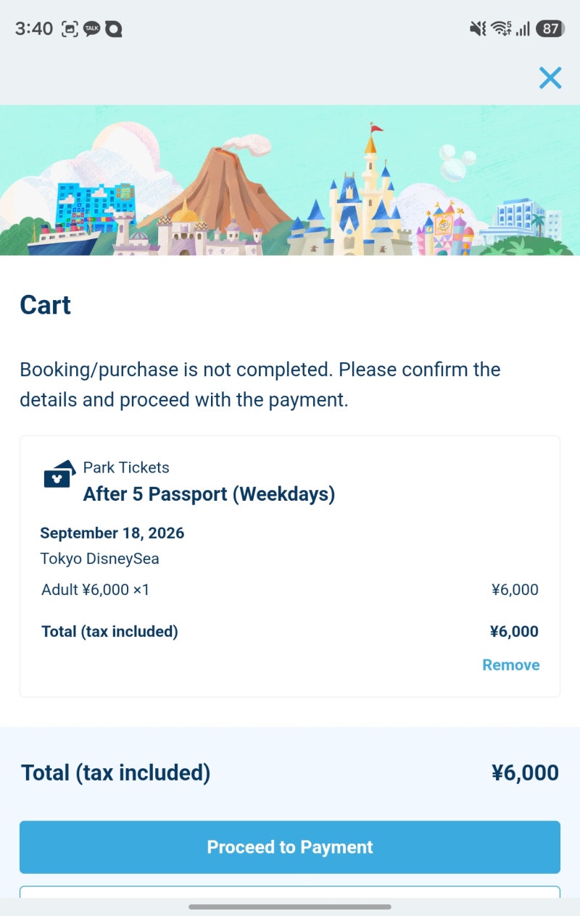Tap the chat bubble notification icon beside TALK
This screenshot has width=580, height=916.
113,29
